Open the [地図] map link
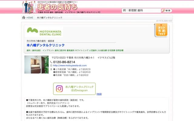 99,94
